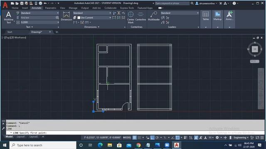Switch to the Parametric ribbon tab
The height and width of the screenshot is (149, 266).
[51, 8]
